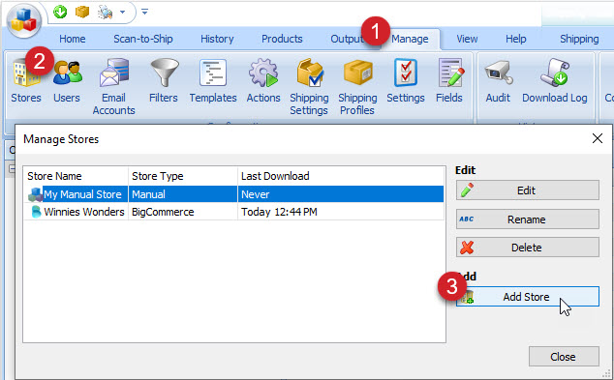Switch to the Scan-to-Ship tab
Image resolution: width=614 pixels, height=380 pixels.
pos(143,39)
